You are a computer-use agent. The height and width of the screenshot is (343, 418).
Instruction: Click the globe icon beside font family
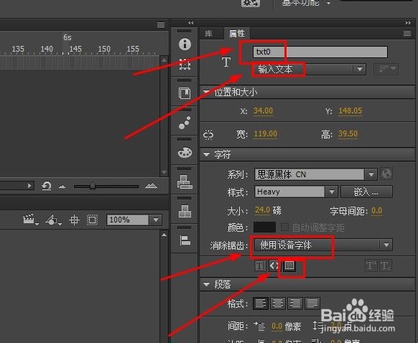(x=386, y=174)
